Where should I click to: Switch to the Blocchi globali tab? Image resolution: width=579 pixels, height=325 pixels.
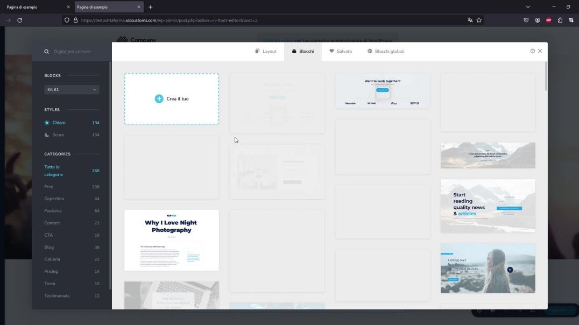pos(386,51)
